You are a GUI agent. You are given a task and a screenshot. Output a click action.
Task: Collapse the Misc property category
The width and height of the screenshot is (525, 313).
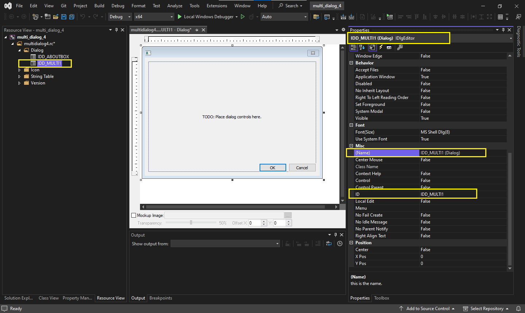tap(351, 146)
